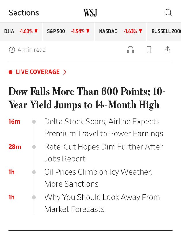
Task: Tap the share icon
Action: (x=167, y=50)
